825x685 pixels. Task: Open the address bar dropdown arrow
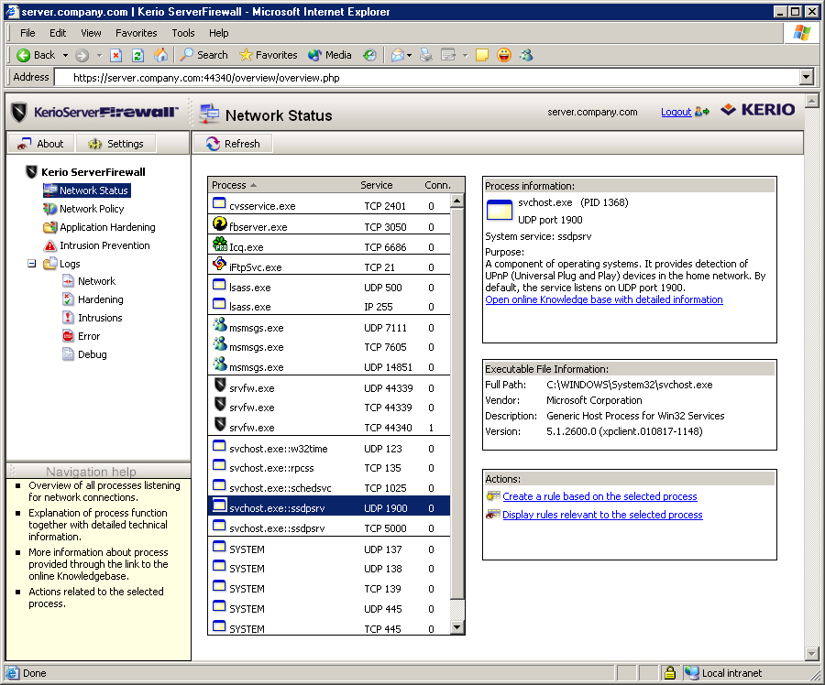807,78
